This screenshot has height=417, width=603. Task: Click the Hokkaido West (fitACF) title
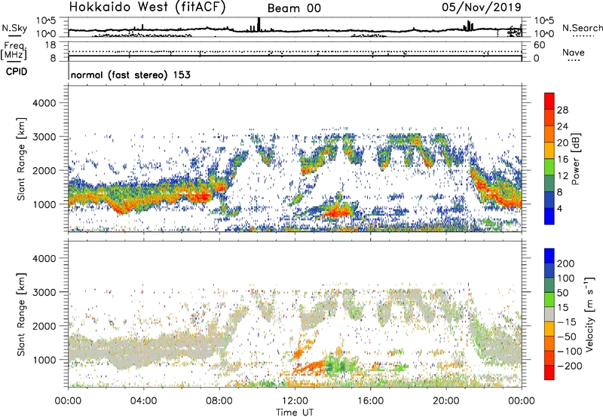click(147, 8)
